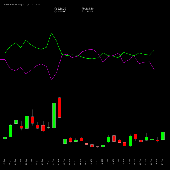Click the 24 Feb date axis label
The width and height of the screenshot is (170, 170).
(146, 162)
